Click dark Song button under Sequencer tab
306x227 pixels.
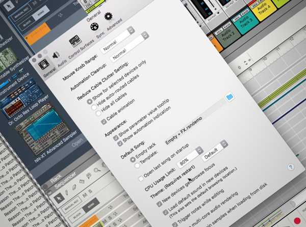click(91, 205)
